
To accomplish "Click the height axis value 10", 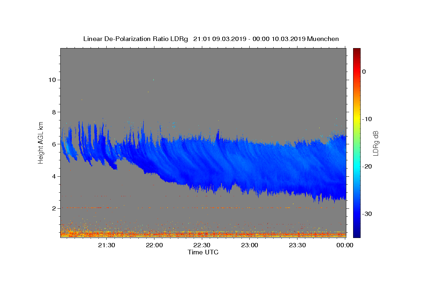I will pyautogui.click(x=52, y=80).
